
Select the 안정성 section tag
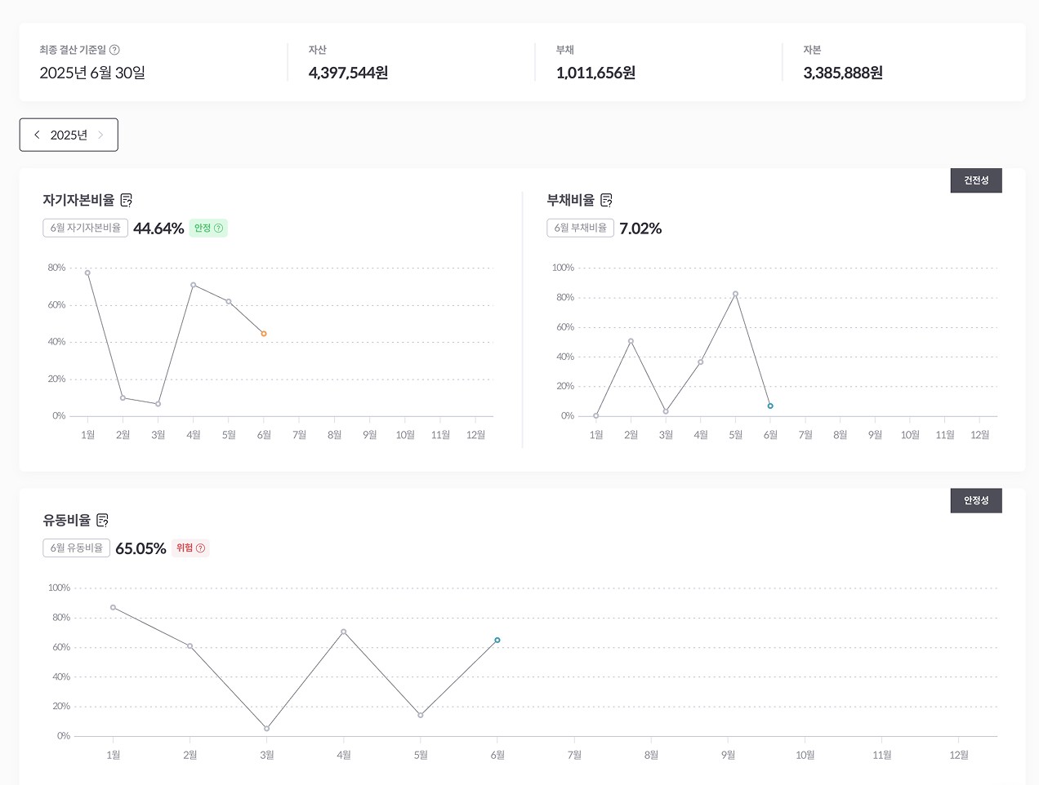976,500
